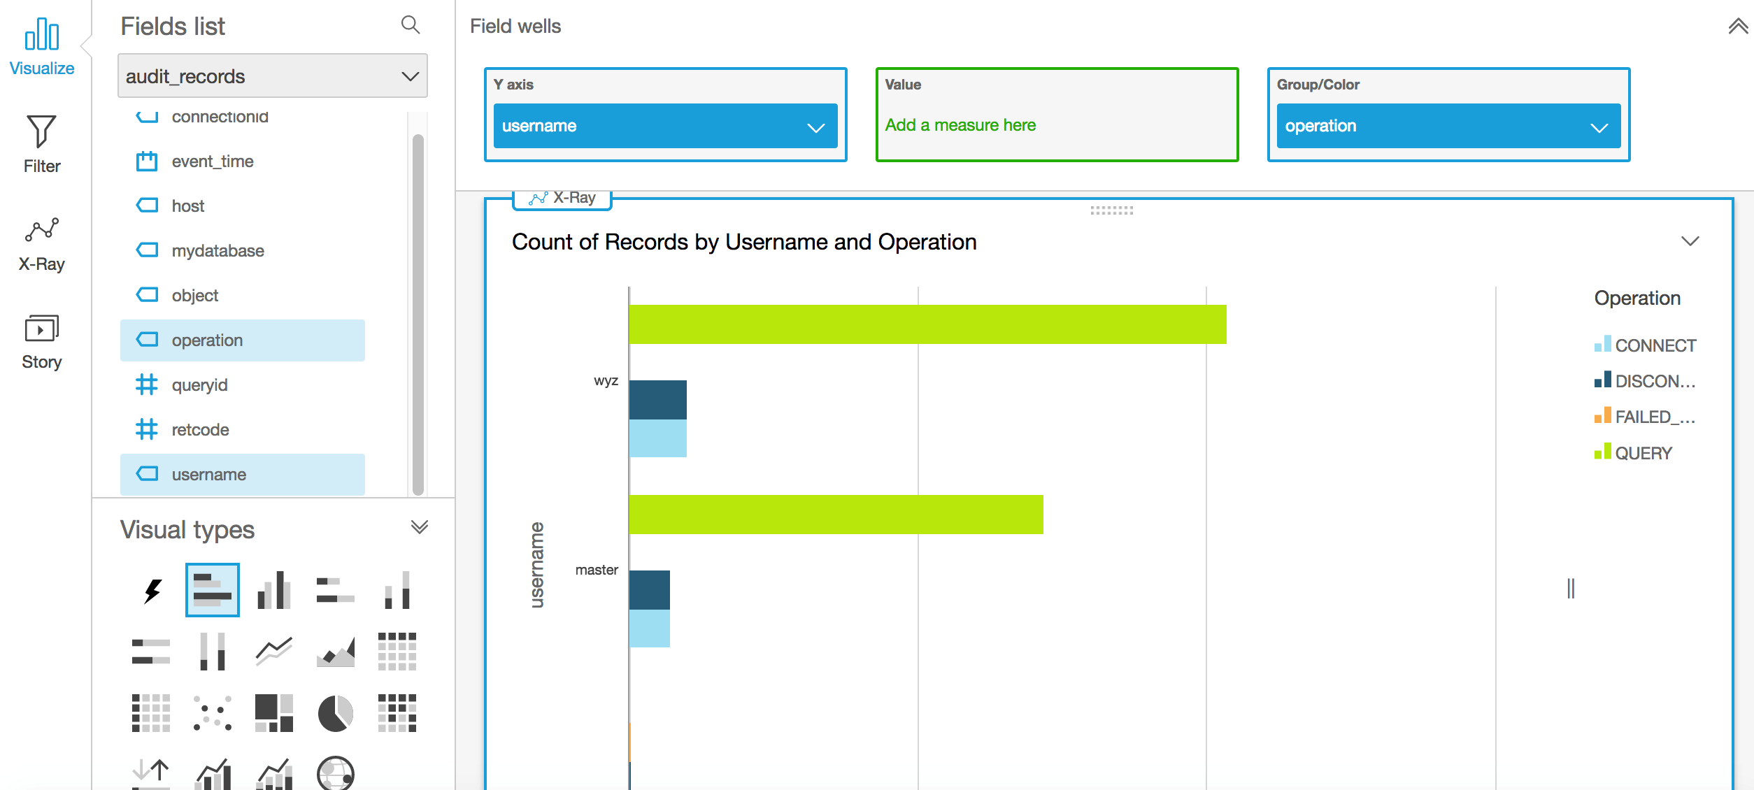The height and width of the screenshot is (790, 1754).
Task: Collapse the Visual types section
Action: point(419,527)
